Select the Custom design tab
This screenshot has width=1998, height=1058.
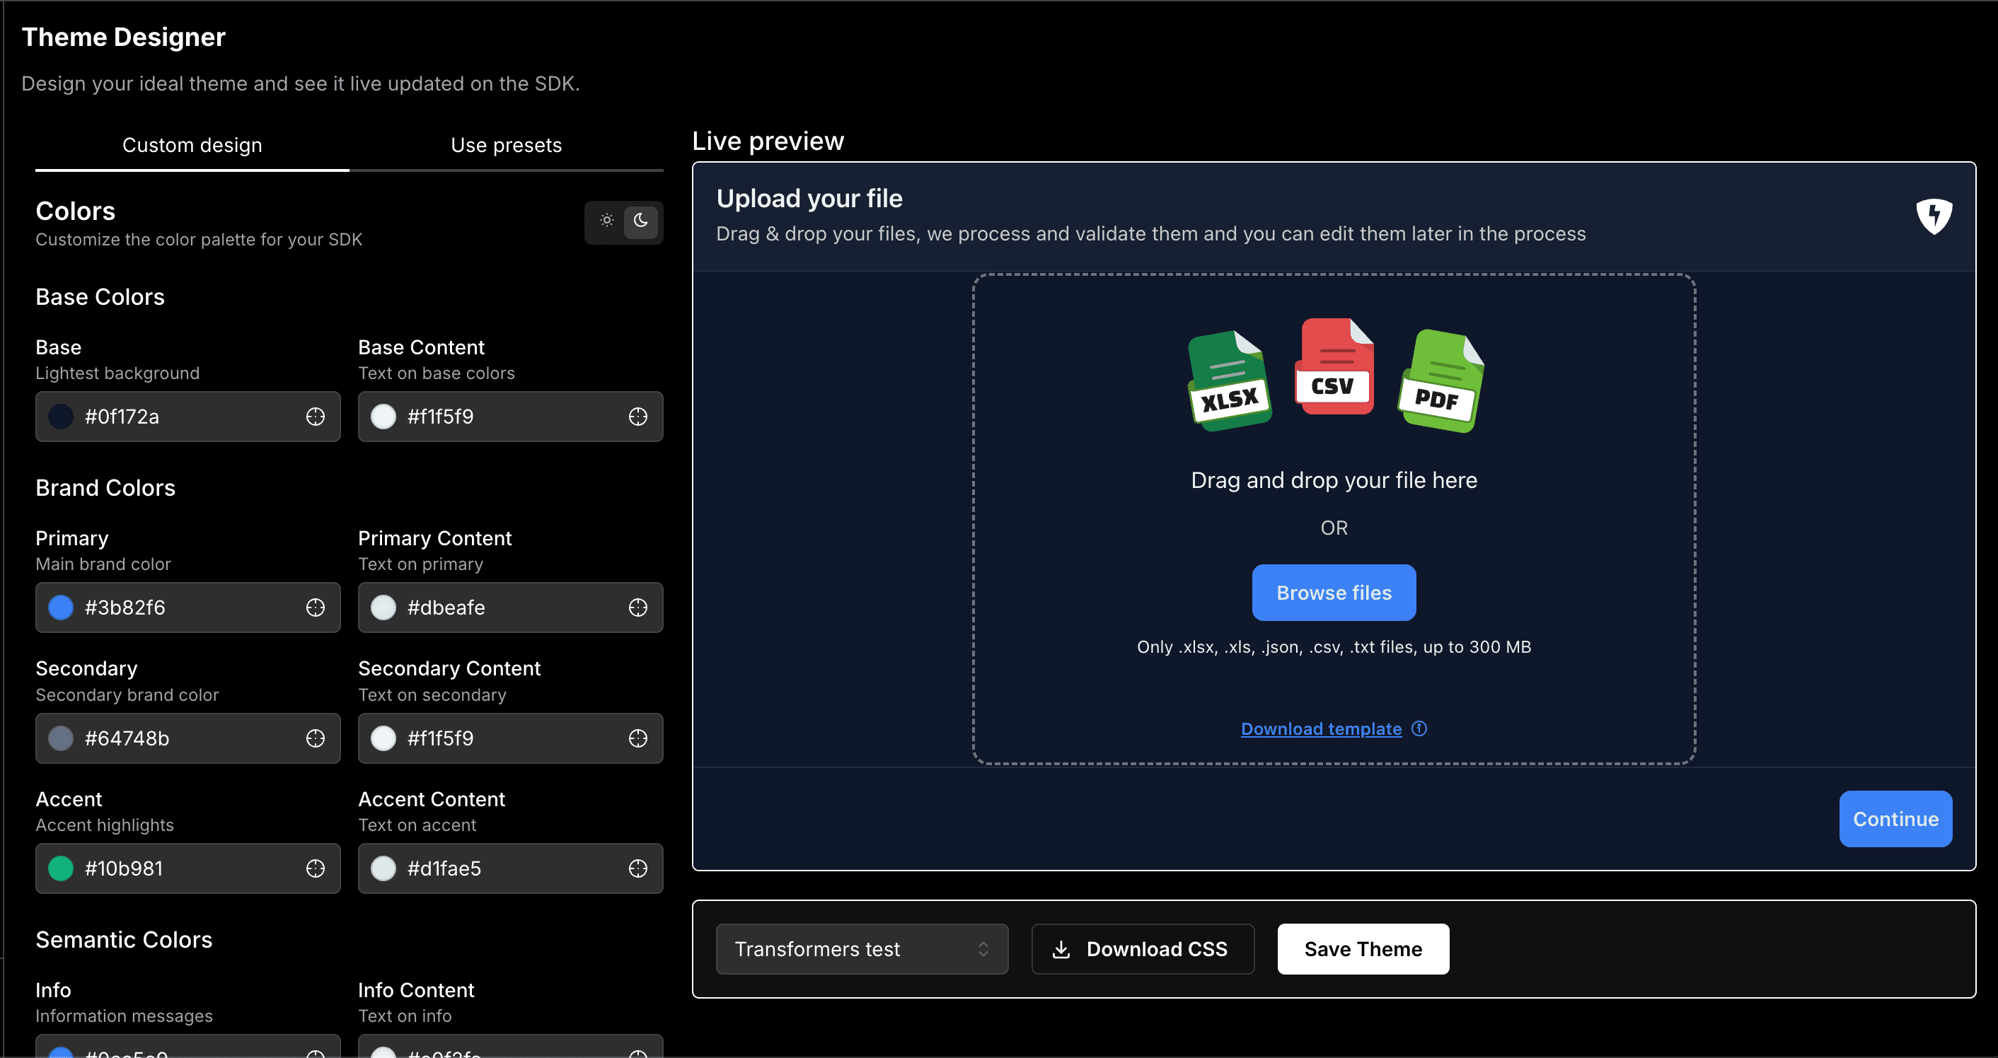(x=192, y=145)
